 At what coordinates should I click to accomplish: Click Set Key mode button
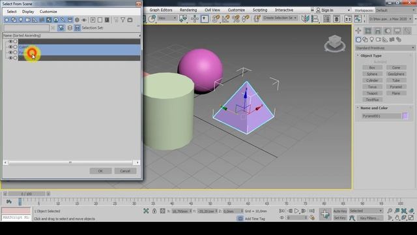pyautogui.click(x=340, y=218)
